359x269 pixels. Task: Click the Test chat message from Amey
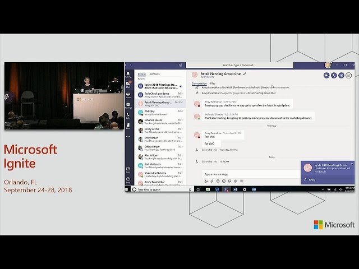pyautogui.click(x=223, y=134)
